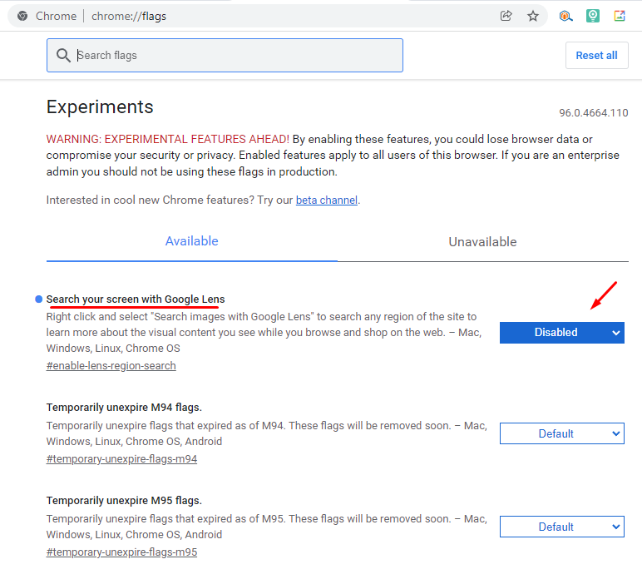Screen dimensions: 642x584
Task: Focus the Search flags input field
Action: click(x=225, y=55)
